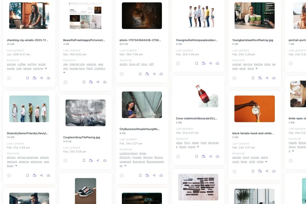
Task: Add DiversitySeniorFriendsLifestyle image to a collection
Action: pos(34,175)
